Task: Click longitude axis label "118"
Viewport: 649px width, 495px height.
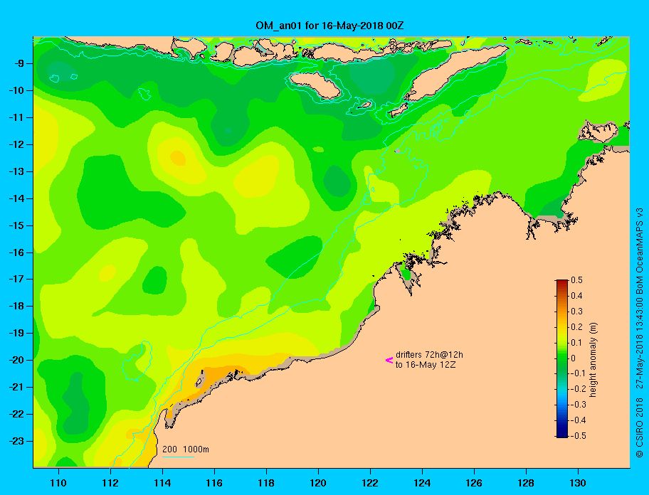Action: coord(266,483)
